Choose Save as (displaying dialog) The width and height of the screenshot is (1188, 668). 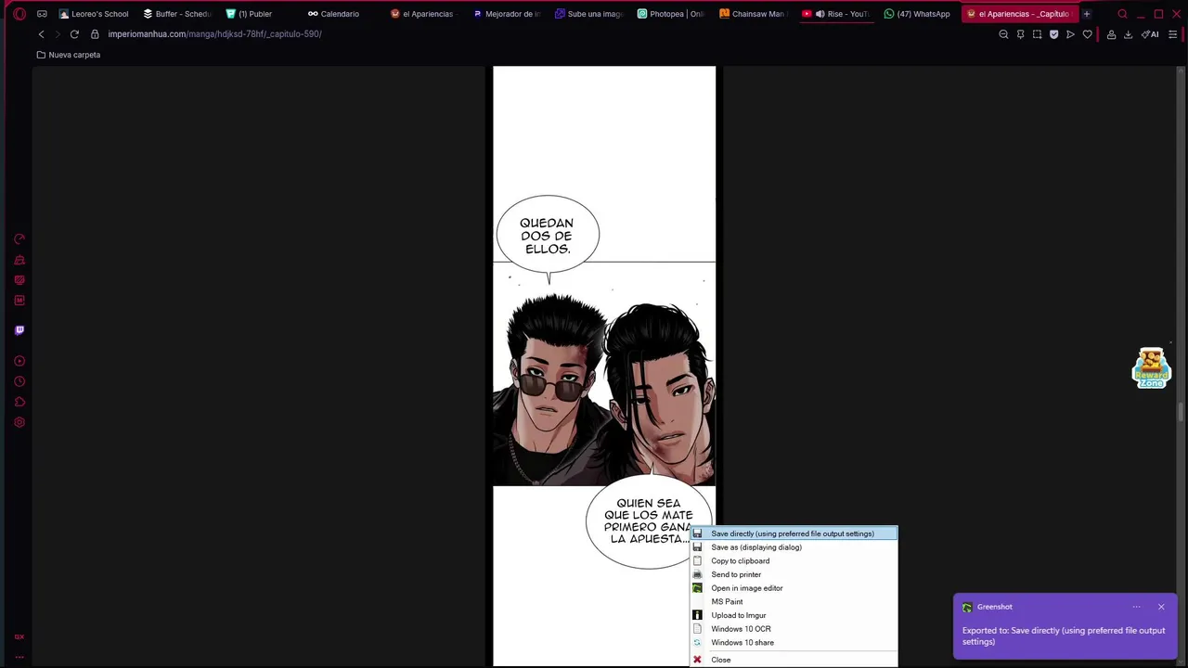click(794, 547)
